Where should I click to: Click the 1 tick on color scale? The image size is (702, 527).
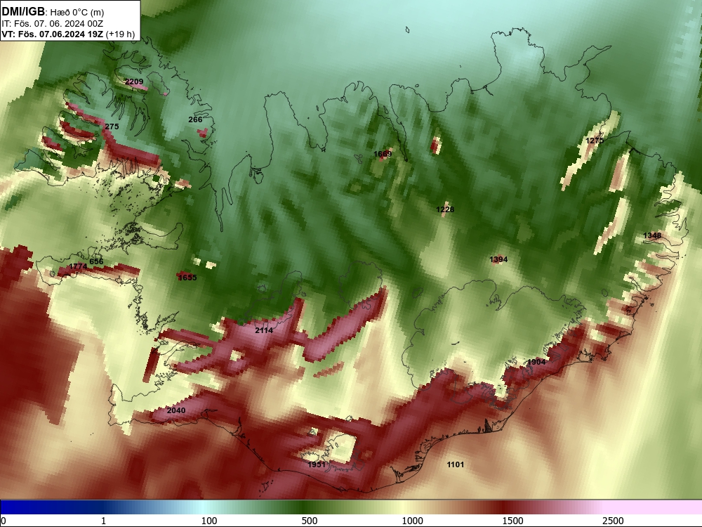tap(103, 521)
